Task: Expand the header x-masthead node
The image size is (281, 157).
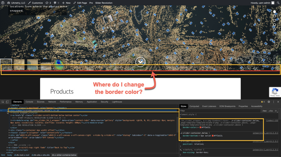Action: click(9, 108)
